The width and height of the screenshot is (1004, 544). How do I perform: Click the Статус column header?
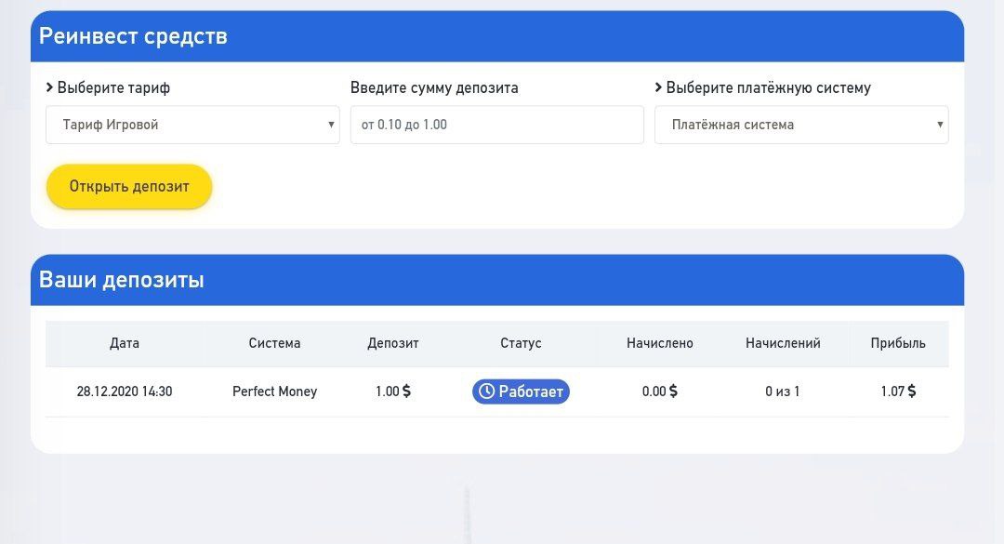click(521, 343)
